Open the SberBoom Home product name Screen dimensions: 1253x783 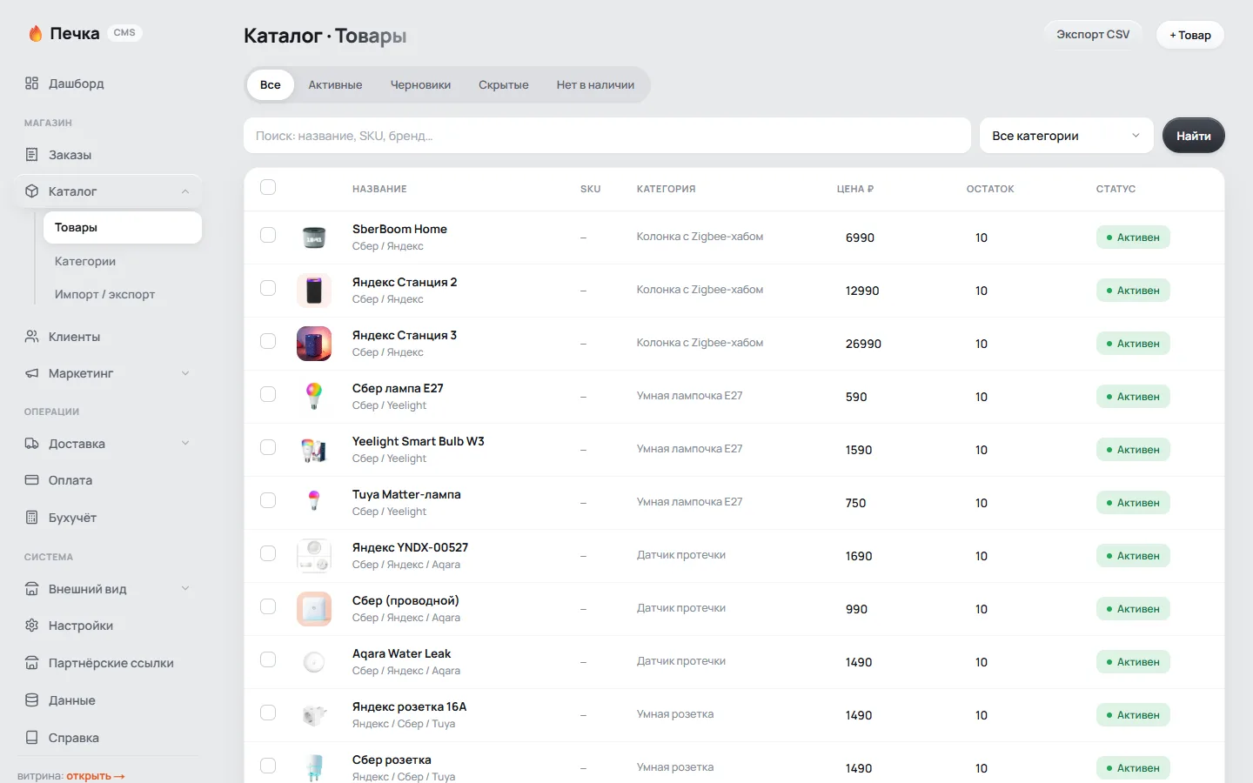pos(399,230)
